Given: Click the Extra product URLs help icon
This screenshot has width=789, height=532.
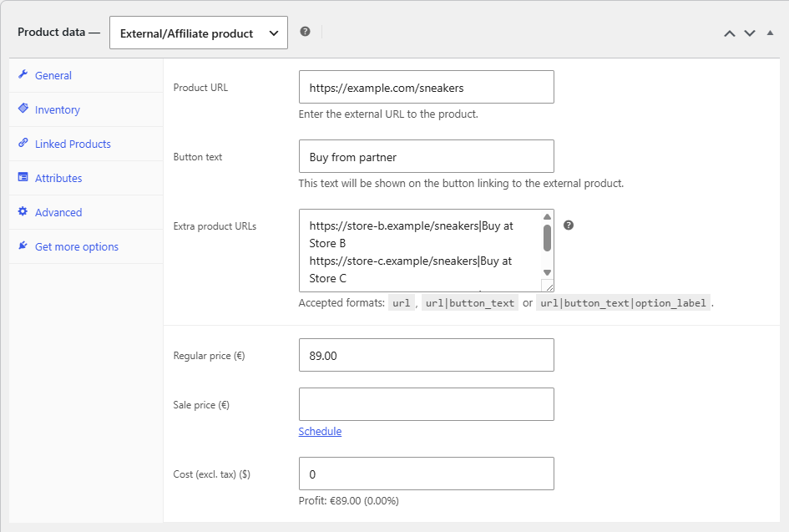Looking at the screenshot, I should [568, 225].
